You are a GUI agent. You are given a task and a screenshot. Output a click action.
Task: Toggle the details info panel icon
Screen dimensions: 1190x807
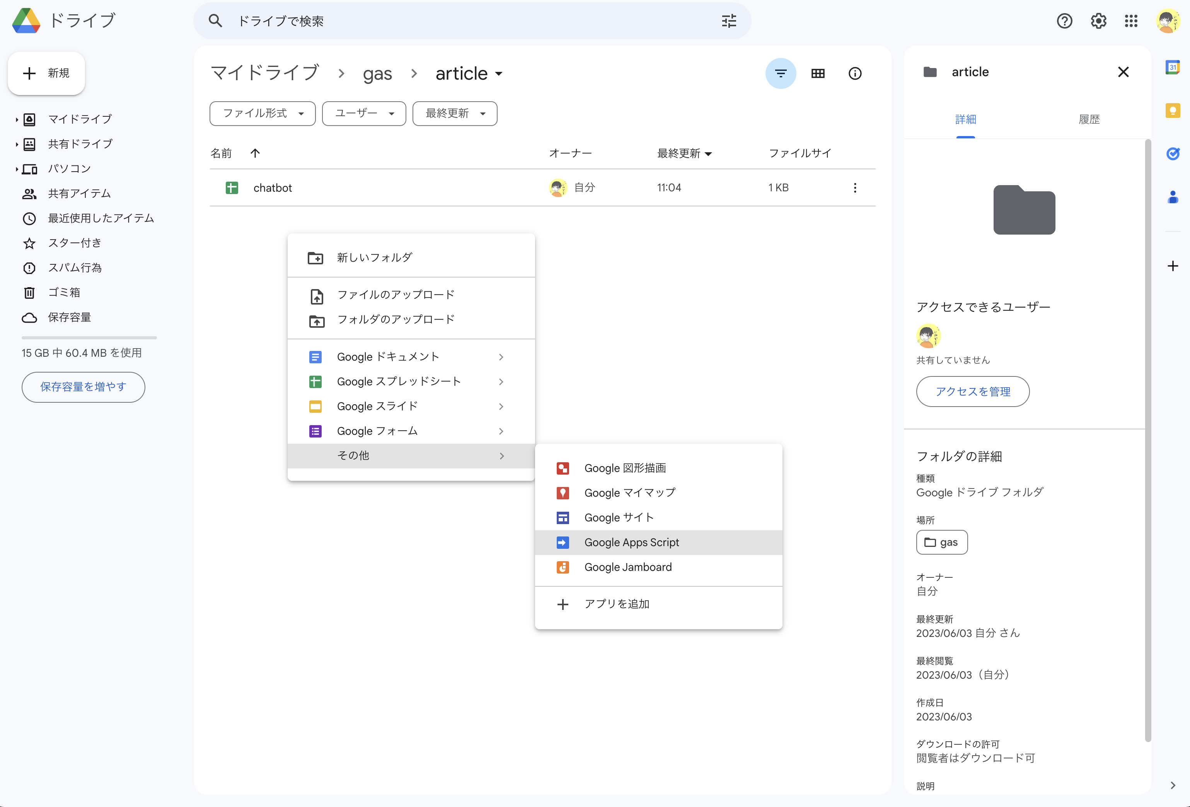pos(854,74)
